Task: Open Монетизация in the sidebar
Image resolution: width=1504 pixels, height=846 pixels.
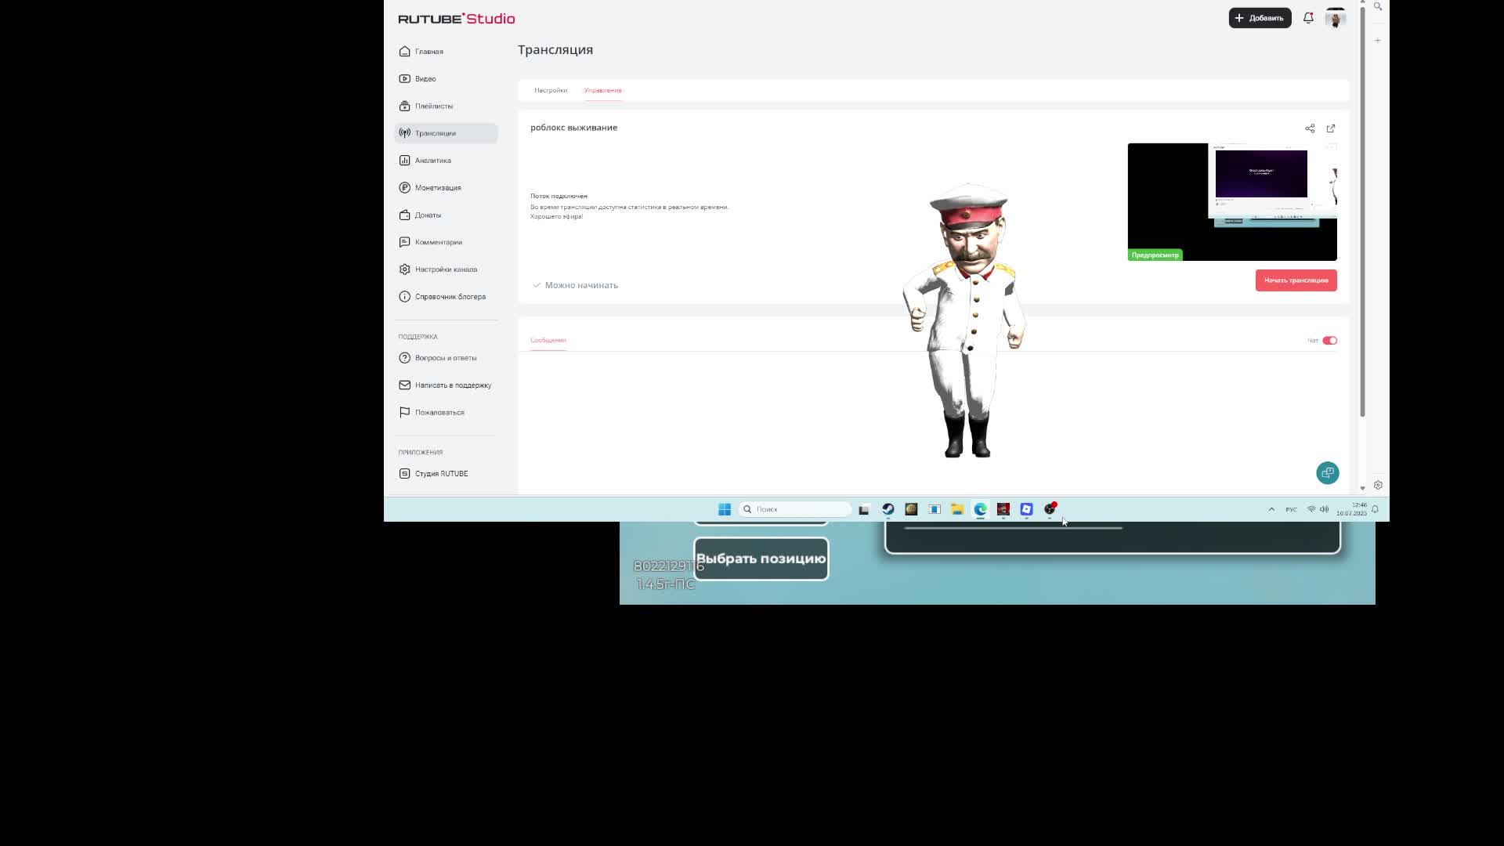Action: [437, 188]
